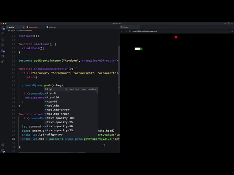Click line number 22 in gutter
The height and width of the screenshot is (175, 234).
point(14,85)
